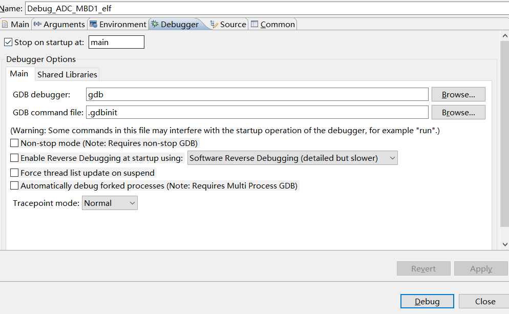Switch to the Shared Libraries tab
The image size is (509, 314).
pos(67,74)
